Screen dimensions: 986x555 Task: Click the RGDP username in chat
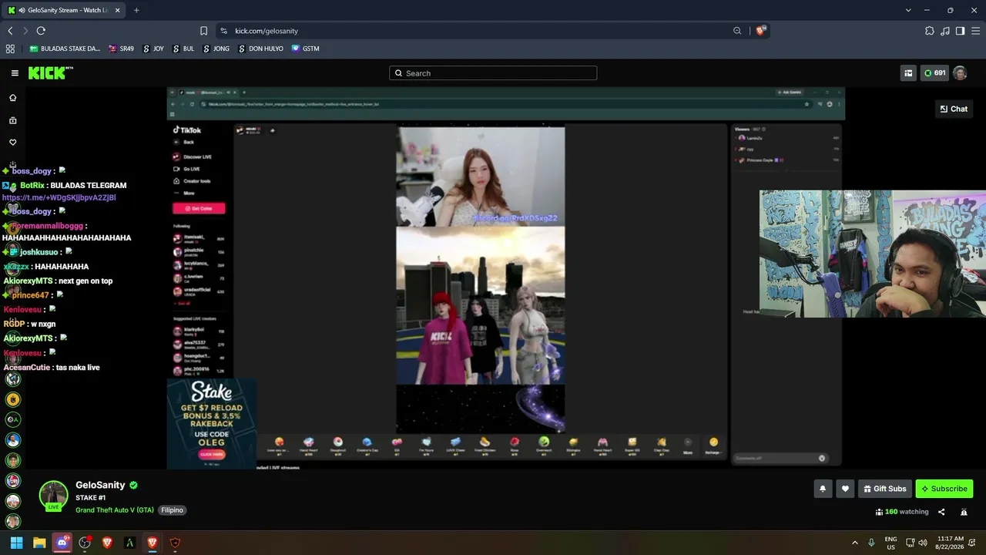pyautogui.click(x=15, y=324)
